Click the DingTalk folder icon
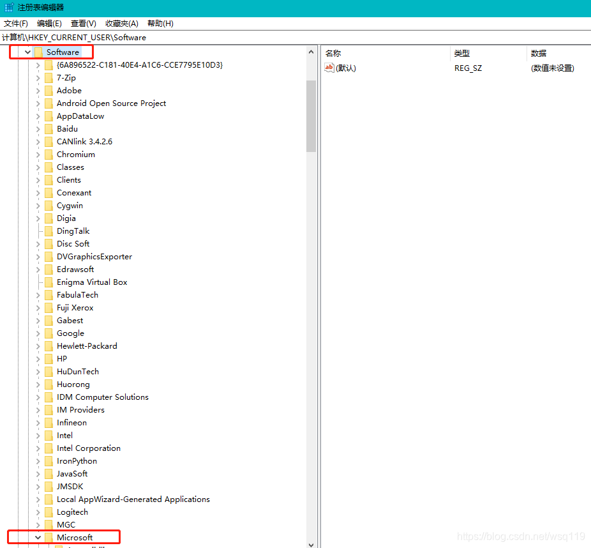Screen dimensions: 591x548 click(x=49, y=231)
